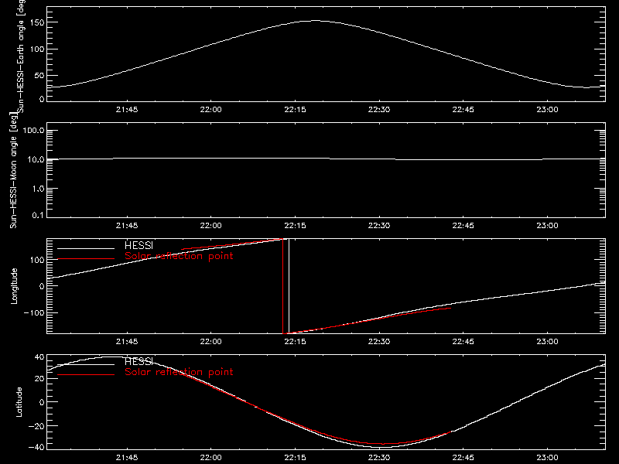
Task: Click the HESSI legend entry in Latitude plot
Action: [x=139, y=361]
